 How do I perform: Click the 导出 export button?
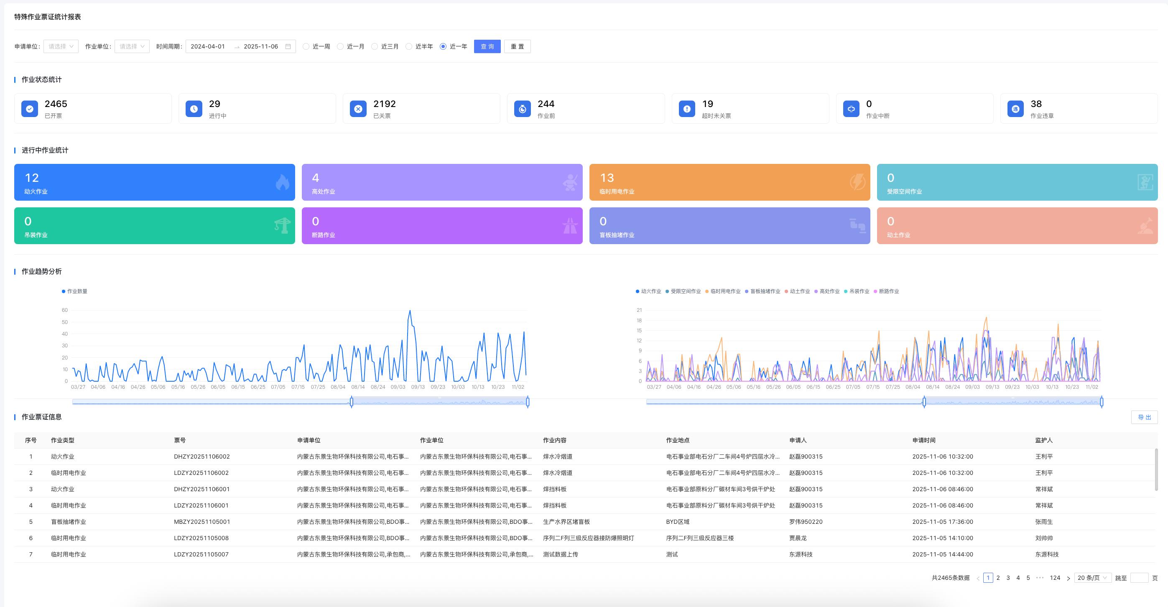coord(1144,417)
